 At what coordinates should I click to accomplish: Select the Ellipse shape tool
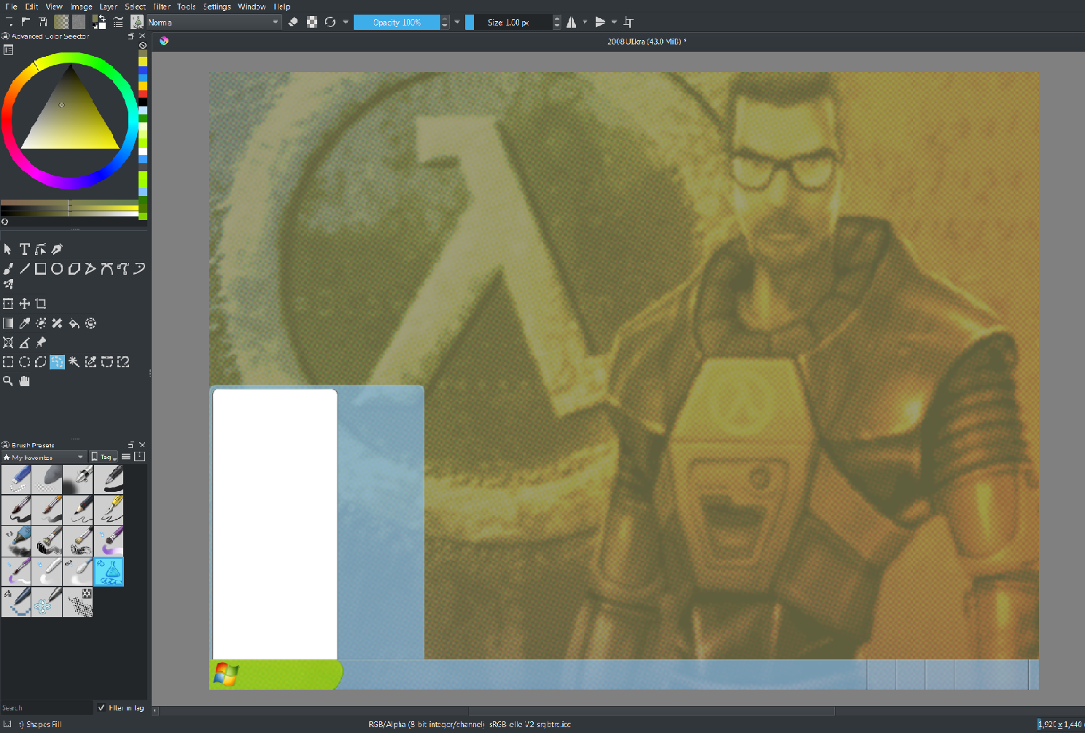57,269
